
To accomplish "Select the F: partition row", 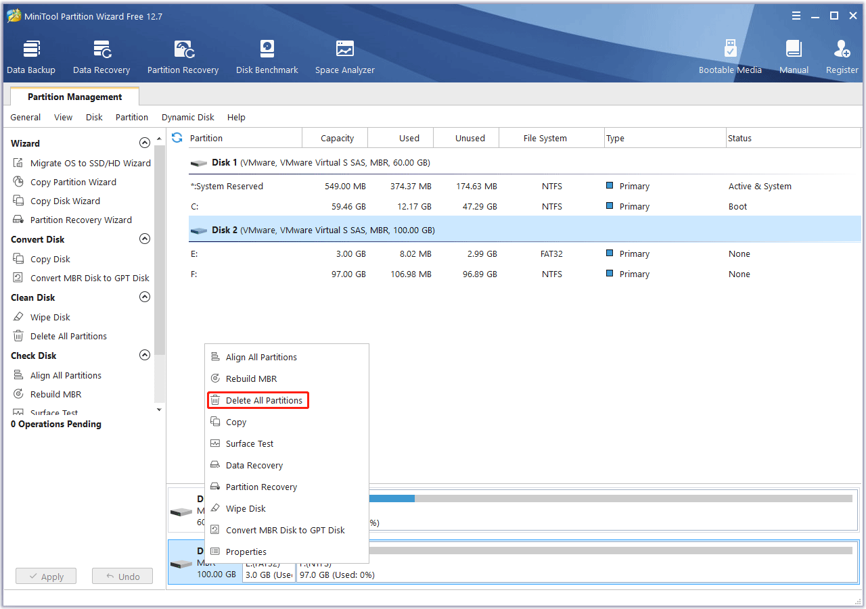I will point(524,274).
